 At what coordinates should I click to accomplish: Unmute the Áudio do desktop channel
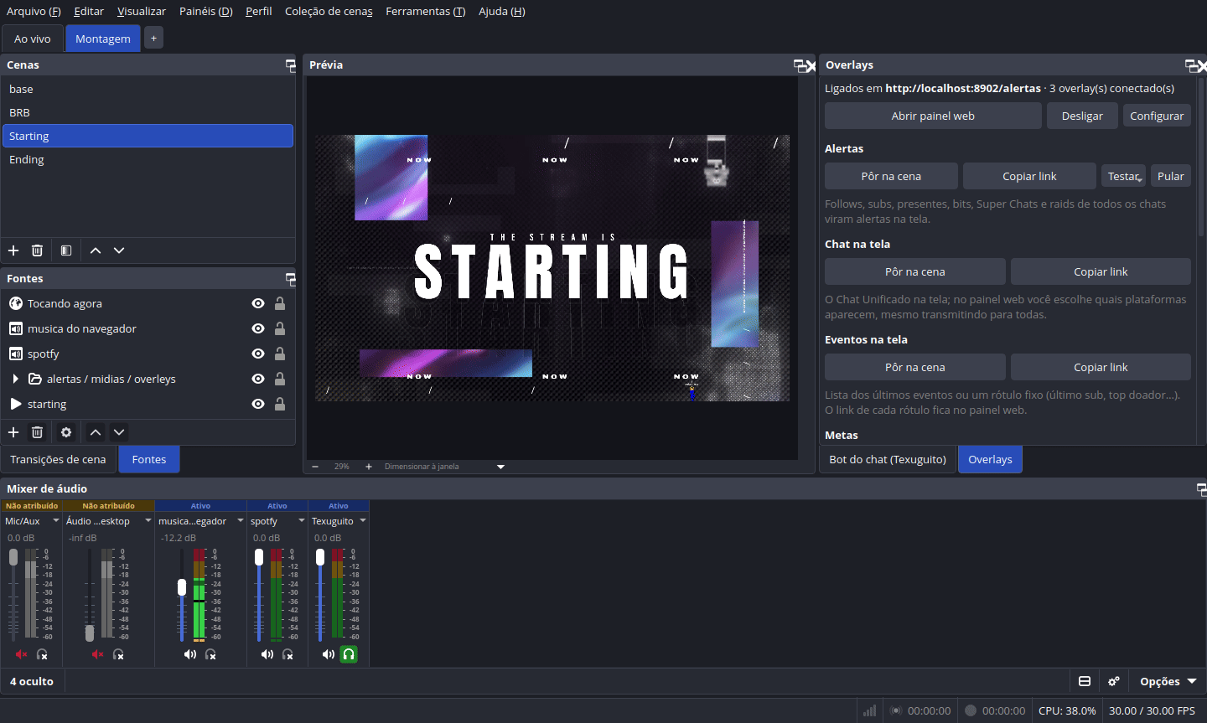click(x=97, y=654)
